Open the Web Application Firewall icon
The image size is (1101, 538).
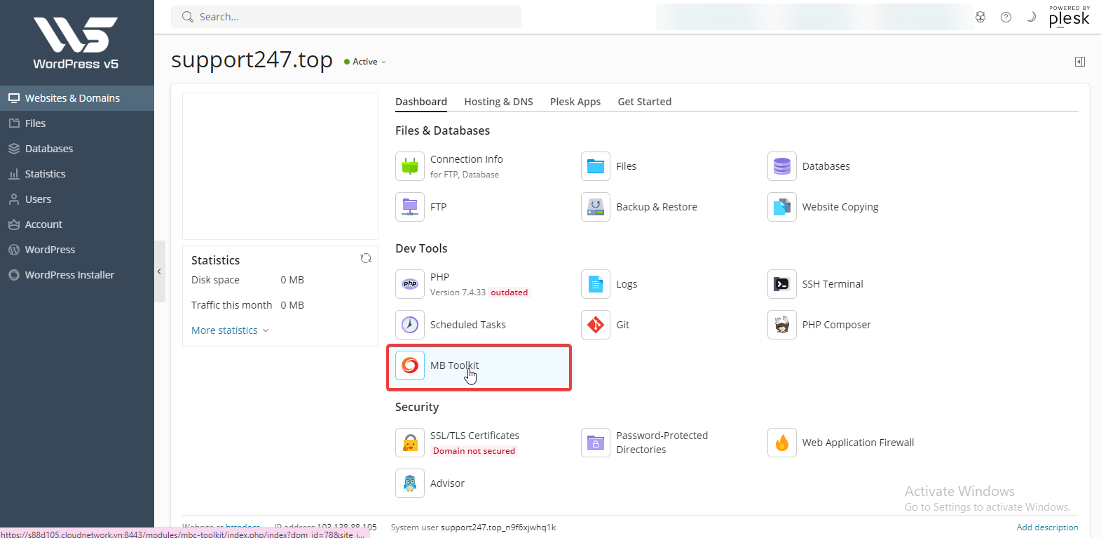(782, 443)
